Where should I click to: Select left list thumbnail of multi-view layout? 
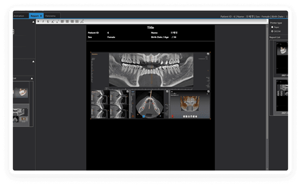(21, 115)
